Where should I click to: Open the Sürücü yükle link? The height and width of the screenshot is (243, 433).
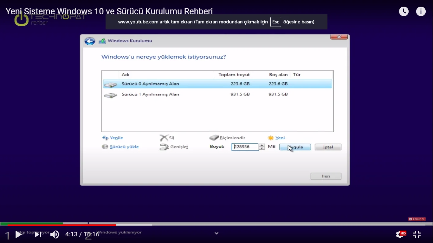[124, 147]
